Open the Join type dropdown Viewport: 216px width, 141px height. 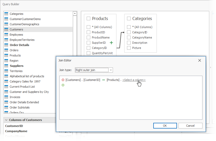[x=111, y=70]
